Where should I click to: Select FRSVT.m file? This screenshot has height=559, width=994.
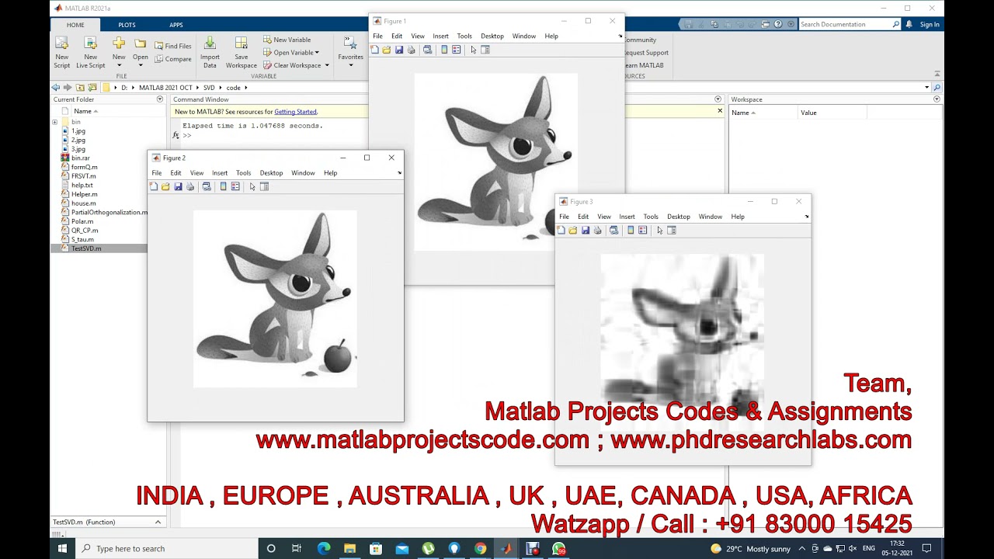coord(84,176)
